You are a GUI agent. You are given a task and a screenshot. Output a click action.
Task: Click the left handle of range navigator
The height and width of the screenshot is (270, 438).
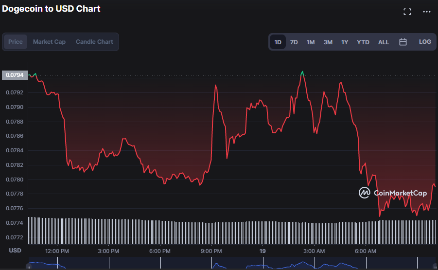tap(29, 267)
